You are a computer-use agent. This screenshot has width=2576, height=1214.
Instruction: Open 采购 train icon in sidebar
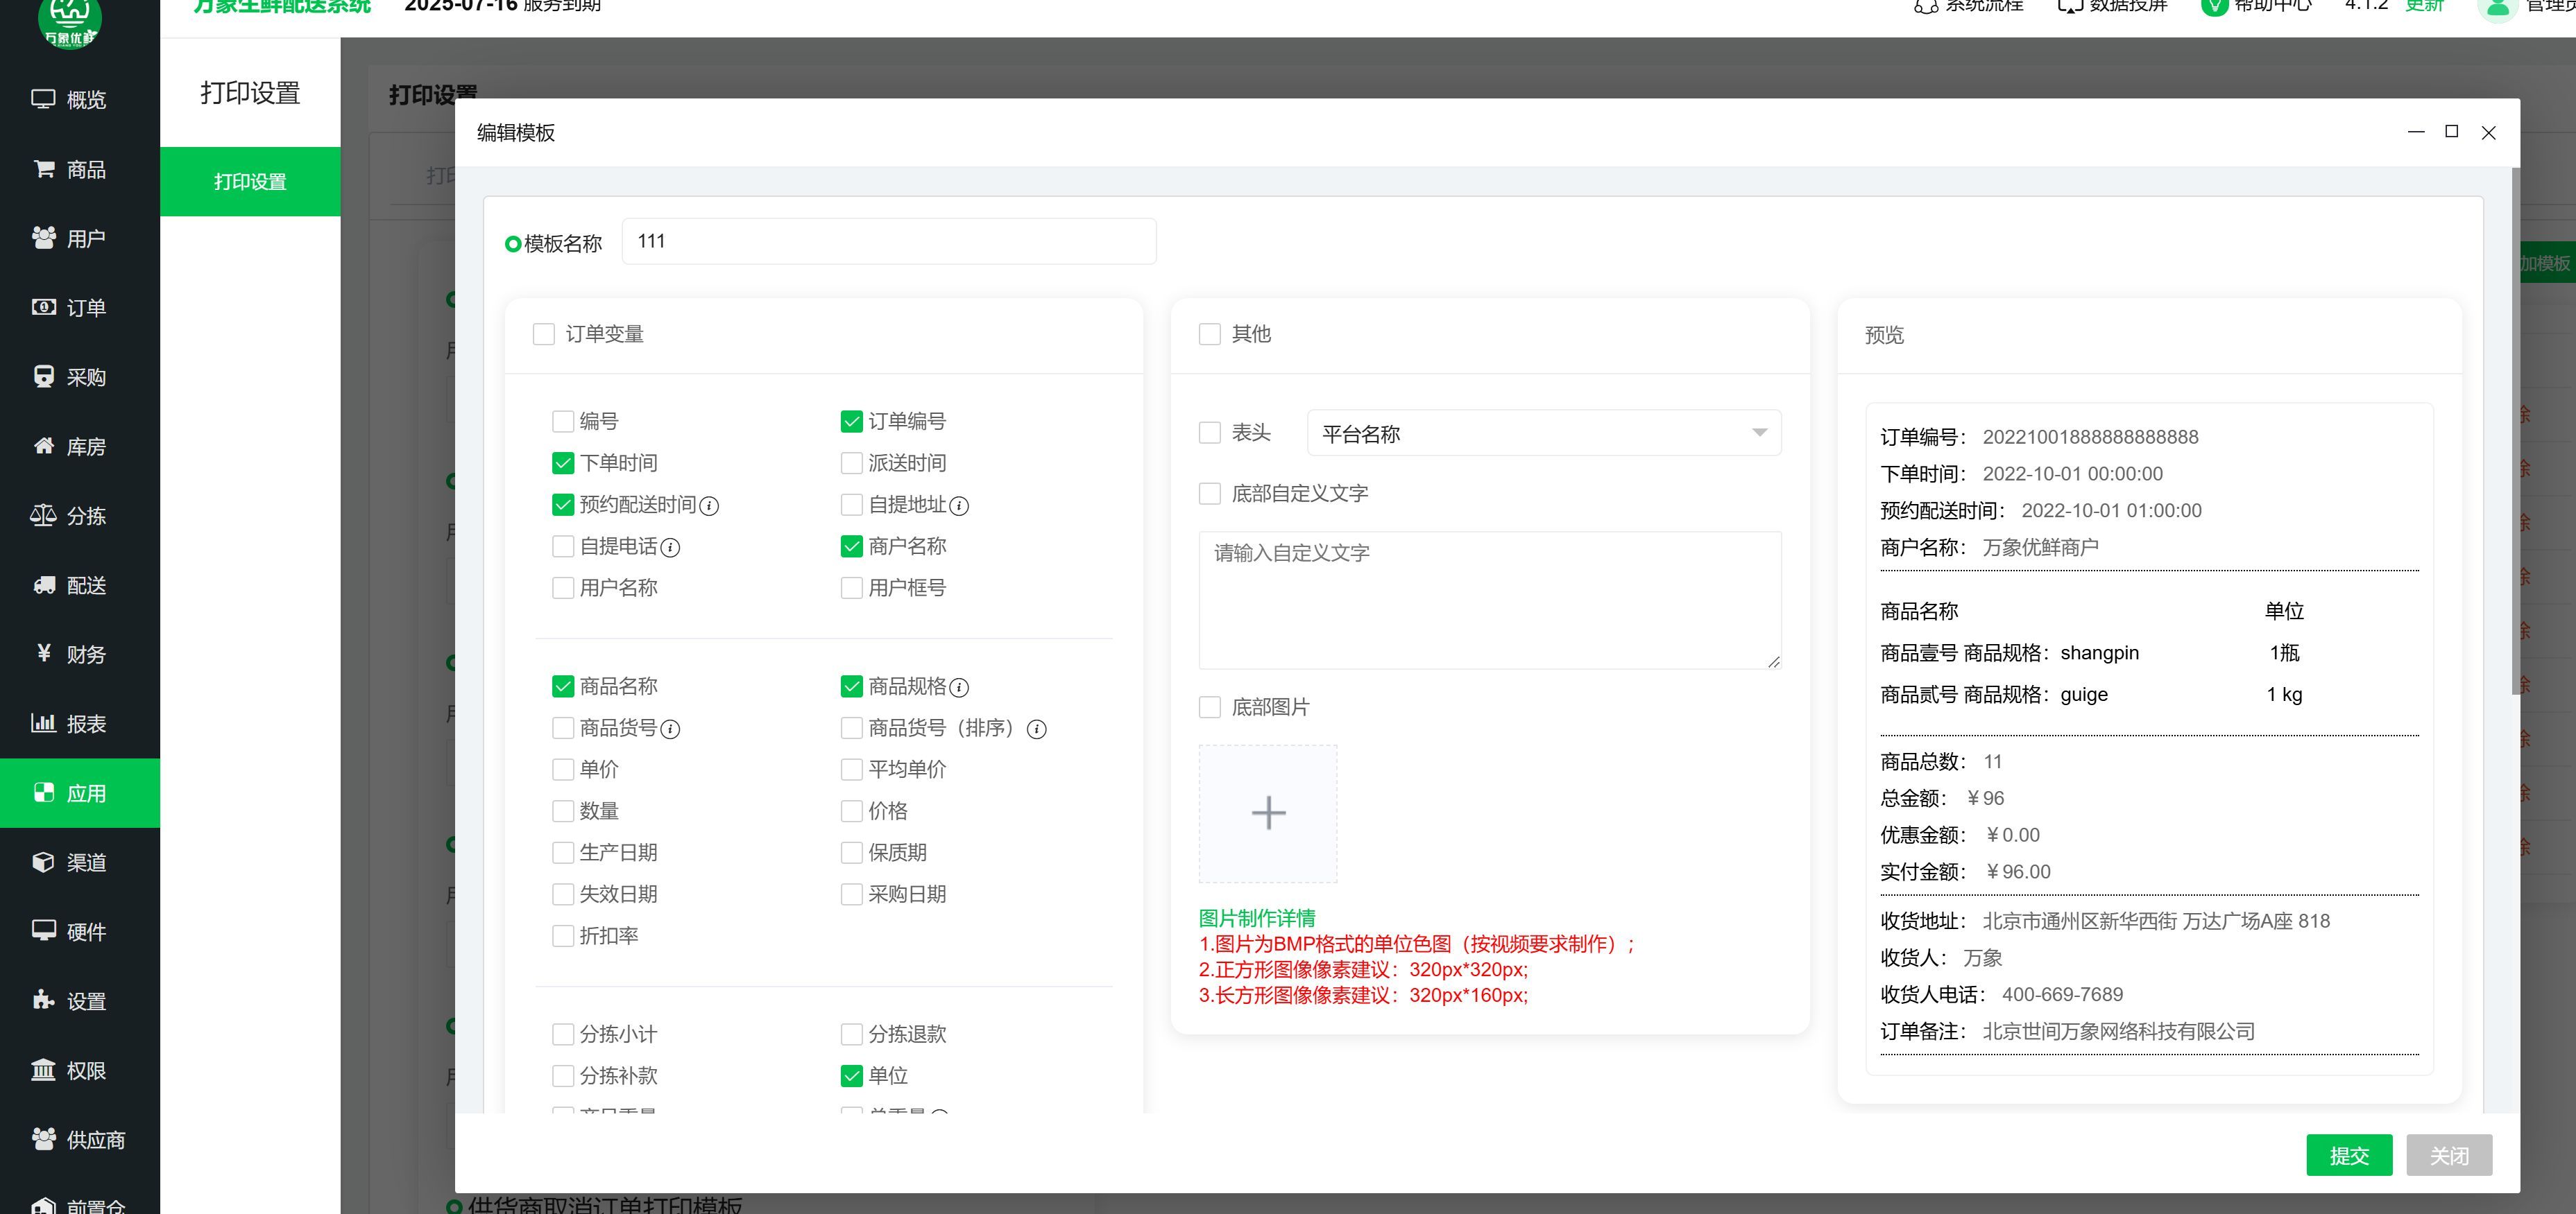coord(43,376)
